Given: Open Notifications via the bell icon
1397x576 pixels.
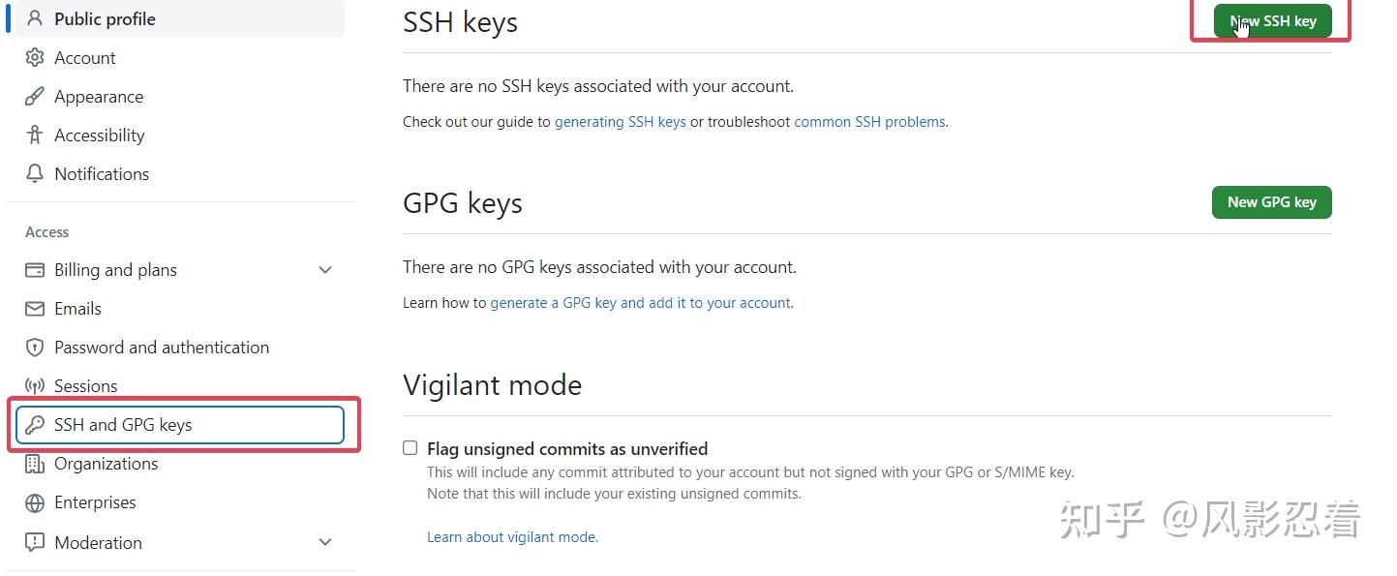Looking at the screenshot, I should (x=35, y=173).
